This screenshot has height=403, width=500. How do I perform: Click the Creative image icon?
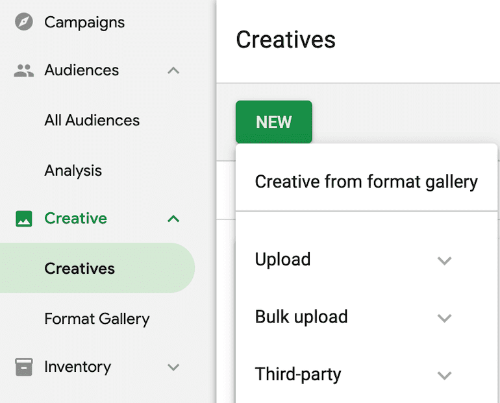tap(24, 219)
